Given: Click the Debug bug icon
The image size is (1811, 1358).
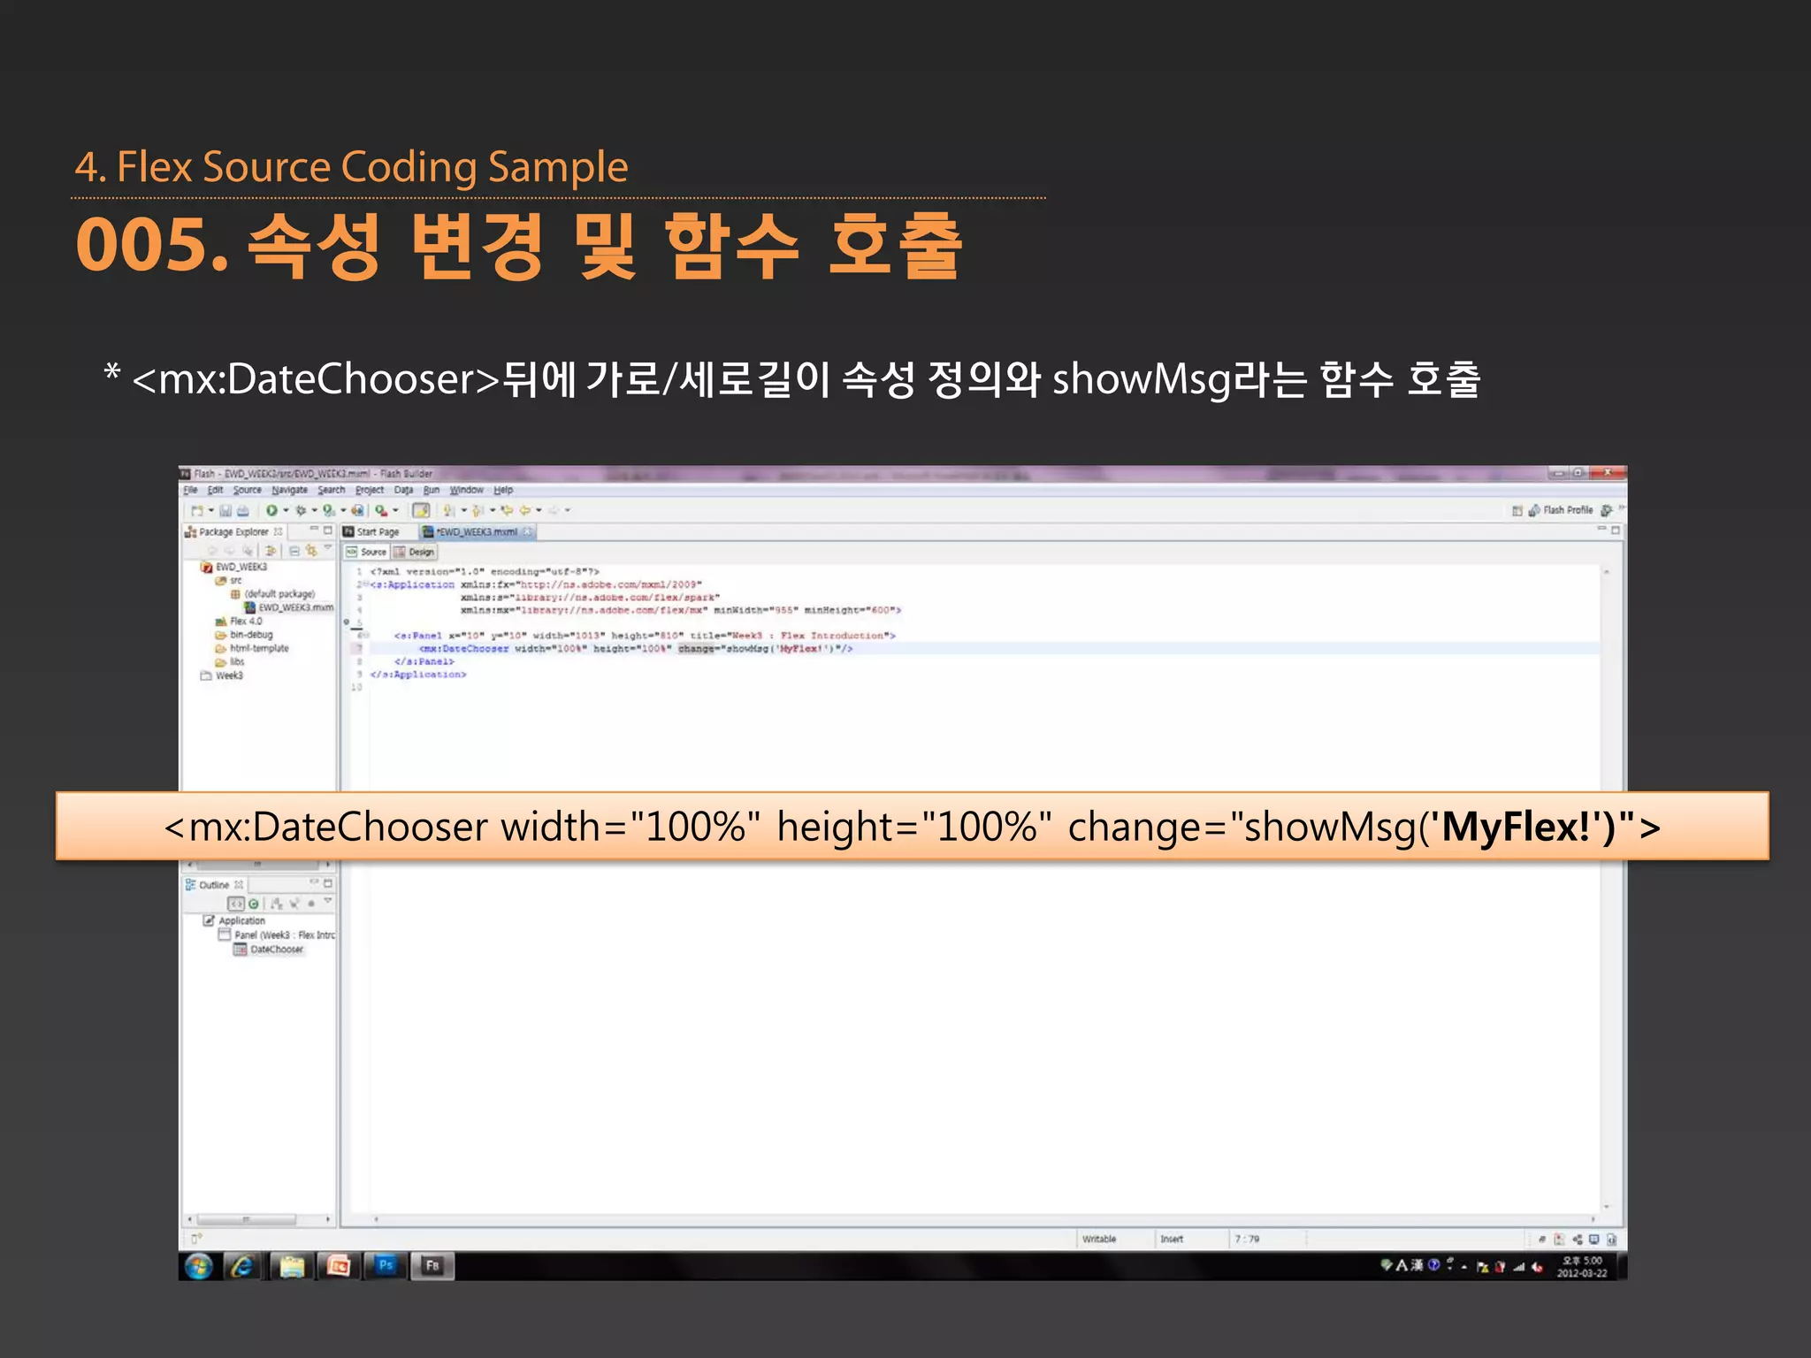Looking at the screenshot, I should (x=301, y=510).
